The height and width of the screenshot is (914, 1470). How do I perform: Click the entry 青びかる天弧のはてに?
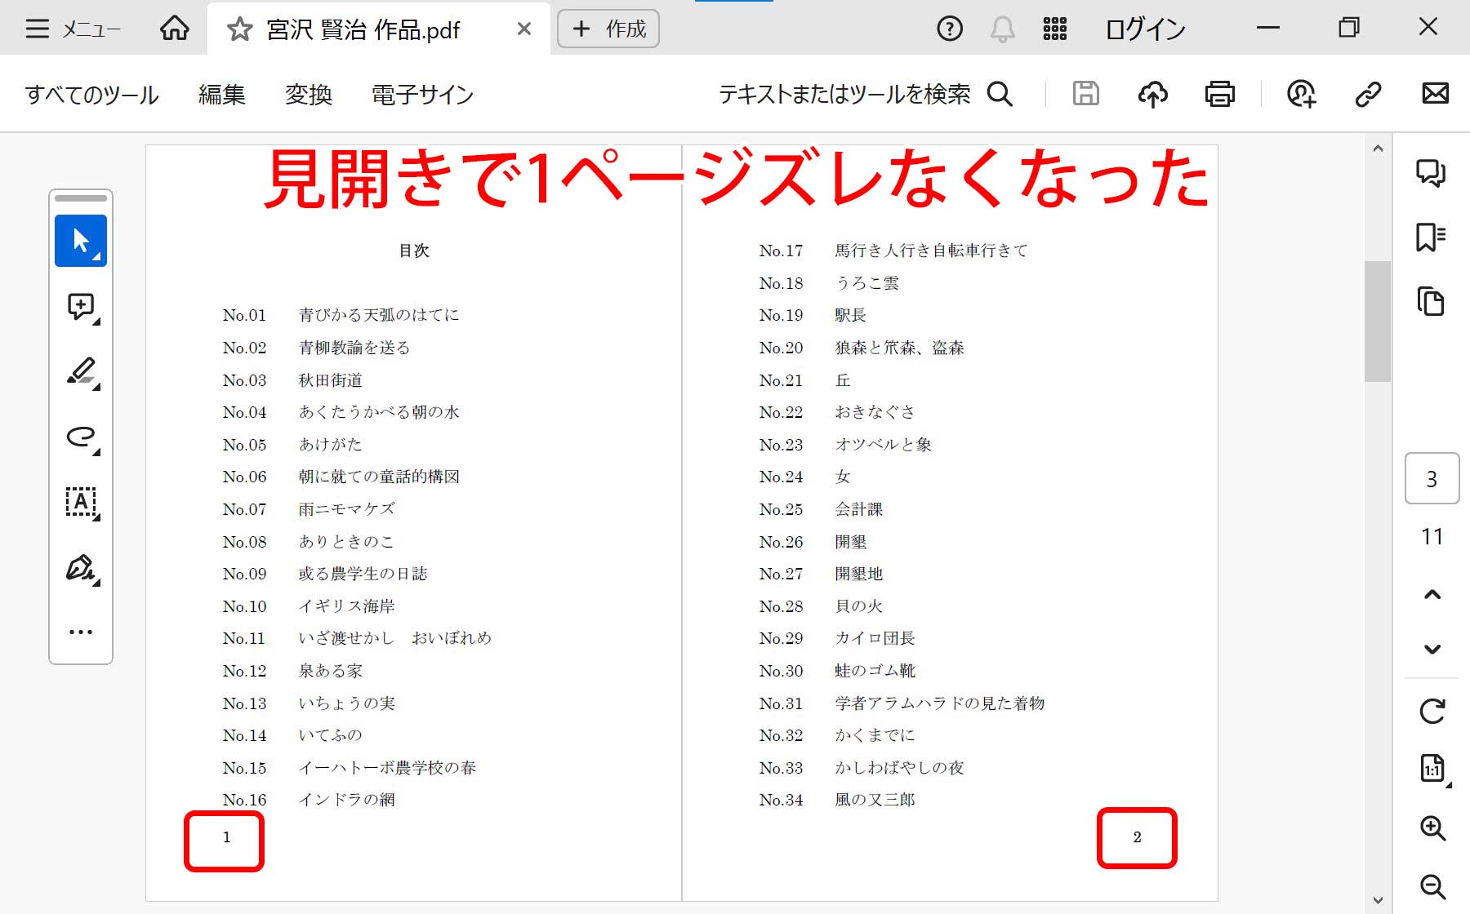[379, 315]
